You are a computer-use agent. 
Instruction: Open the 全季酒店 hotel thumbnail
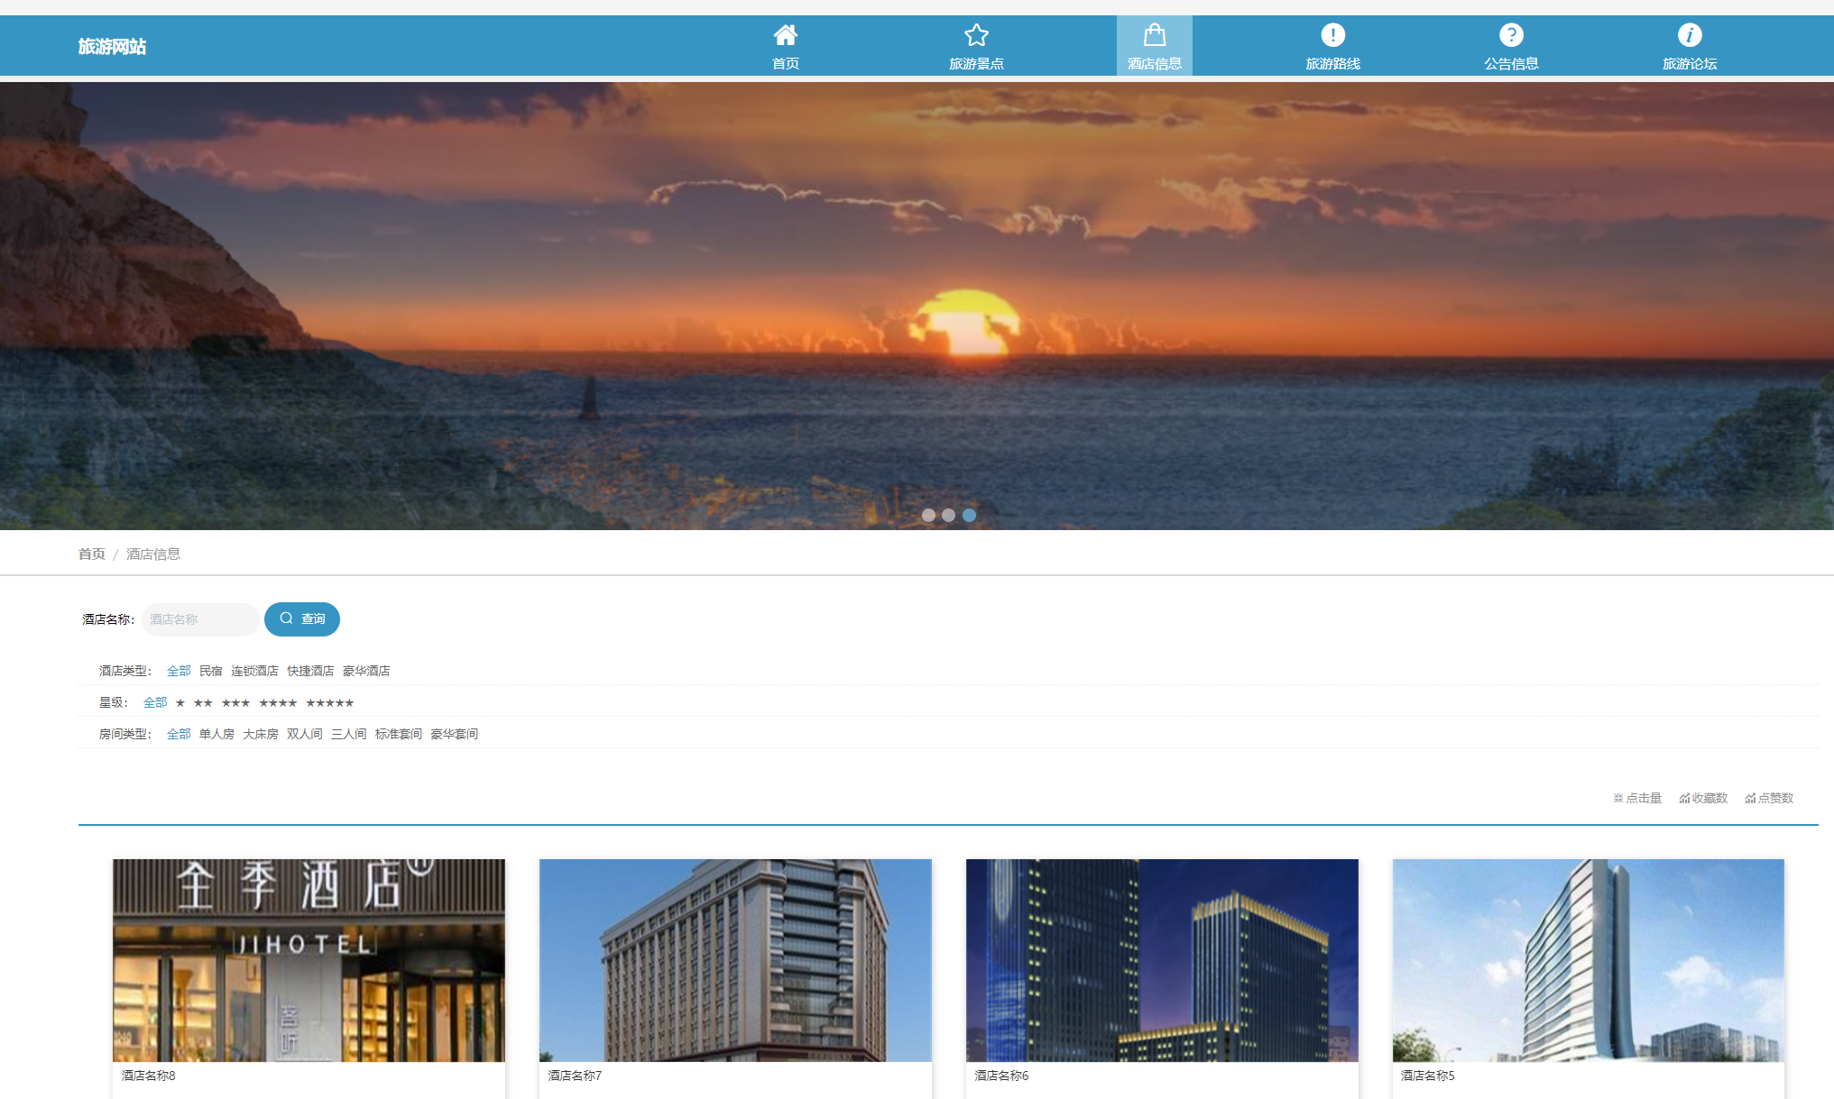tap(309, 959)
